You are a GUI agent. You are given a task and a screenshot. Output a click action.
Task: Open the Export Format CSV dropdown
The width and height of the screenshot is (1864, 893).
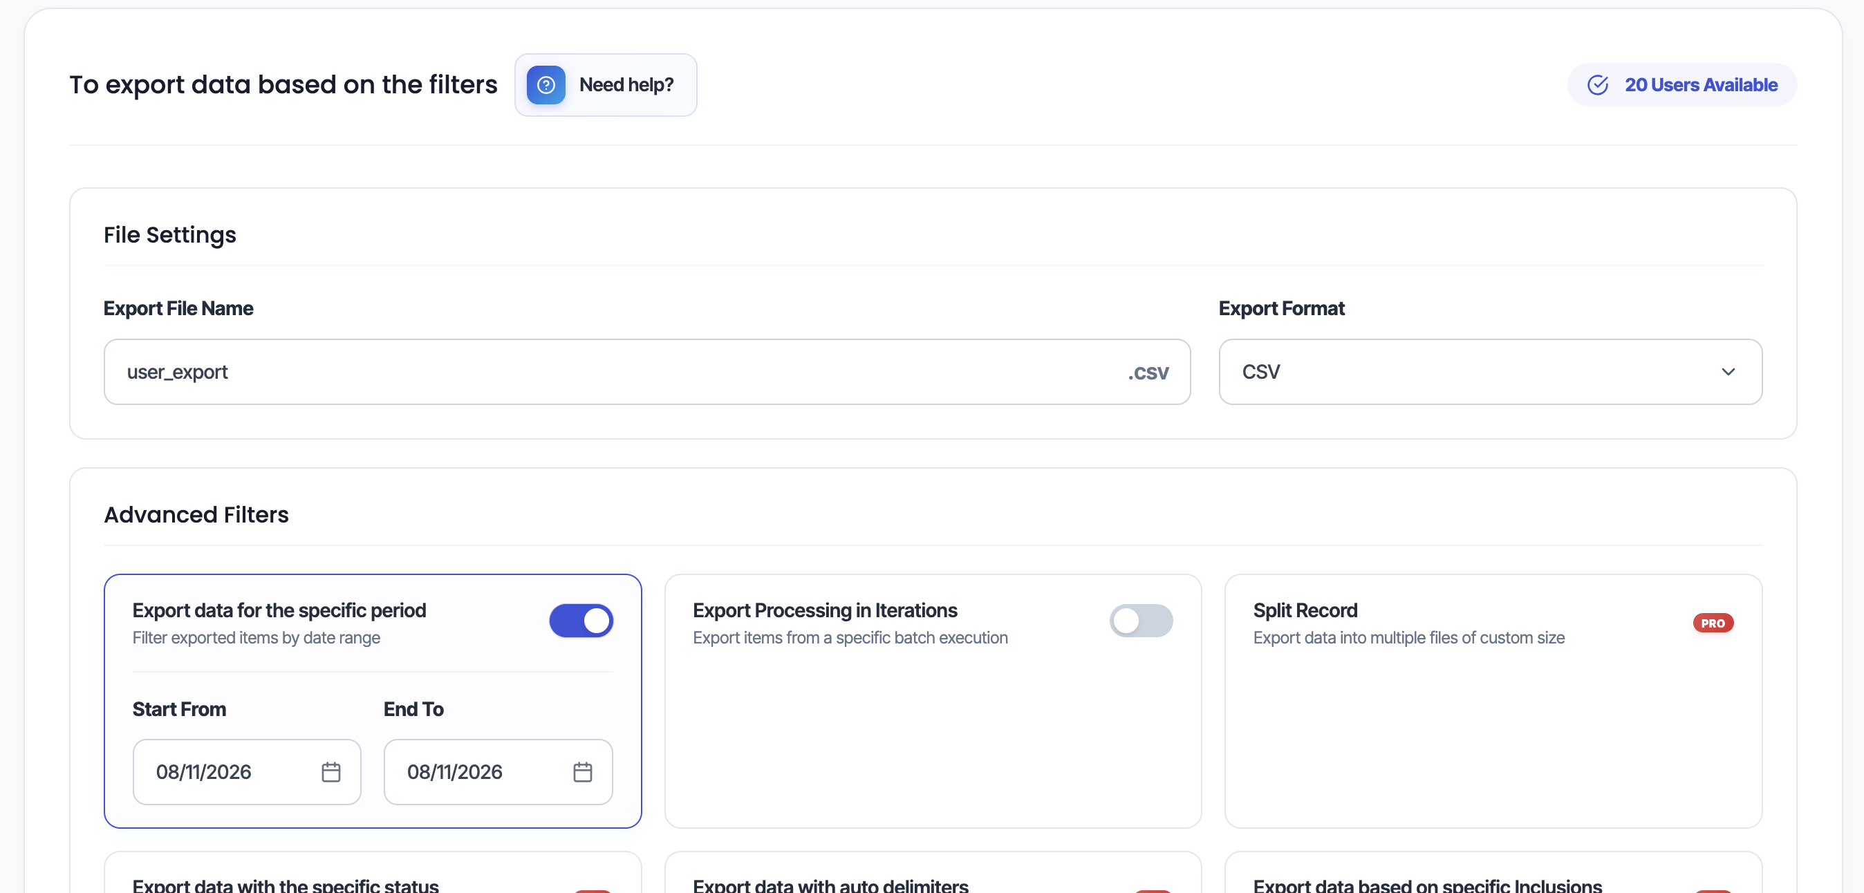pos(1490,372)
